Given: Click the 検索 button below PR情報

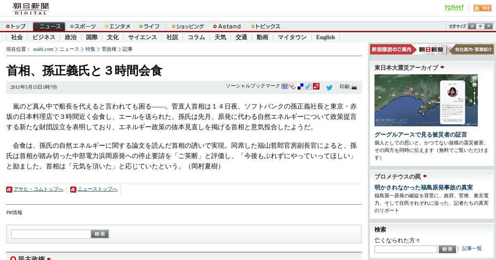Looking at the screenshot, I should tap(100, 234).
